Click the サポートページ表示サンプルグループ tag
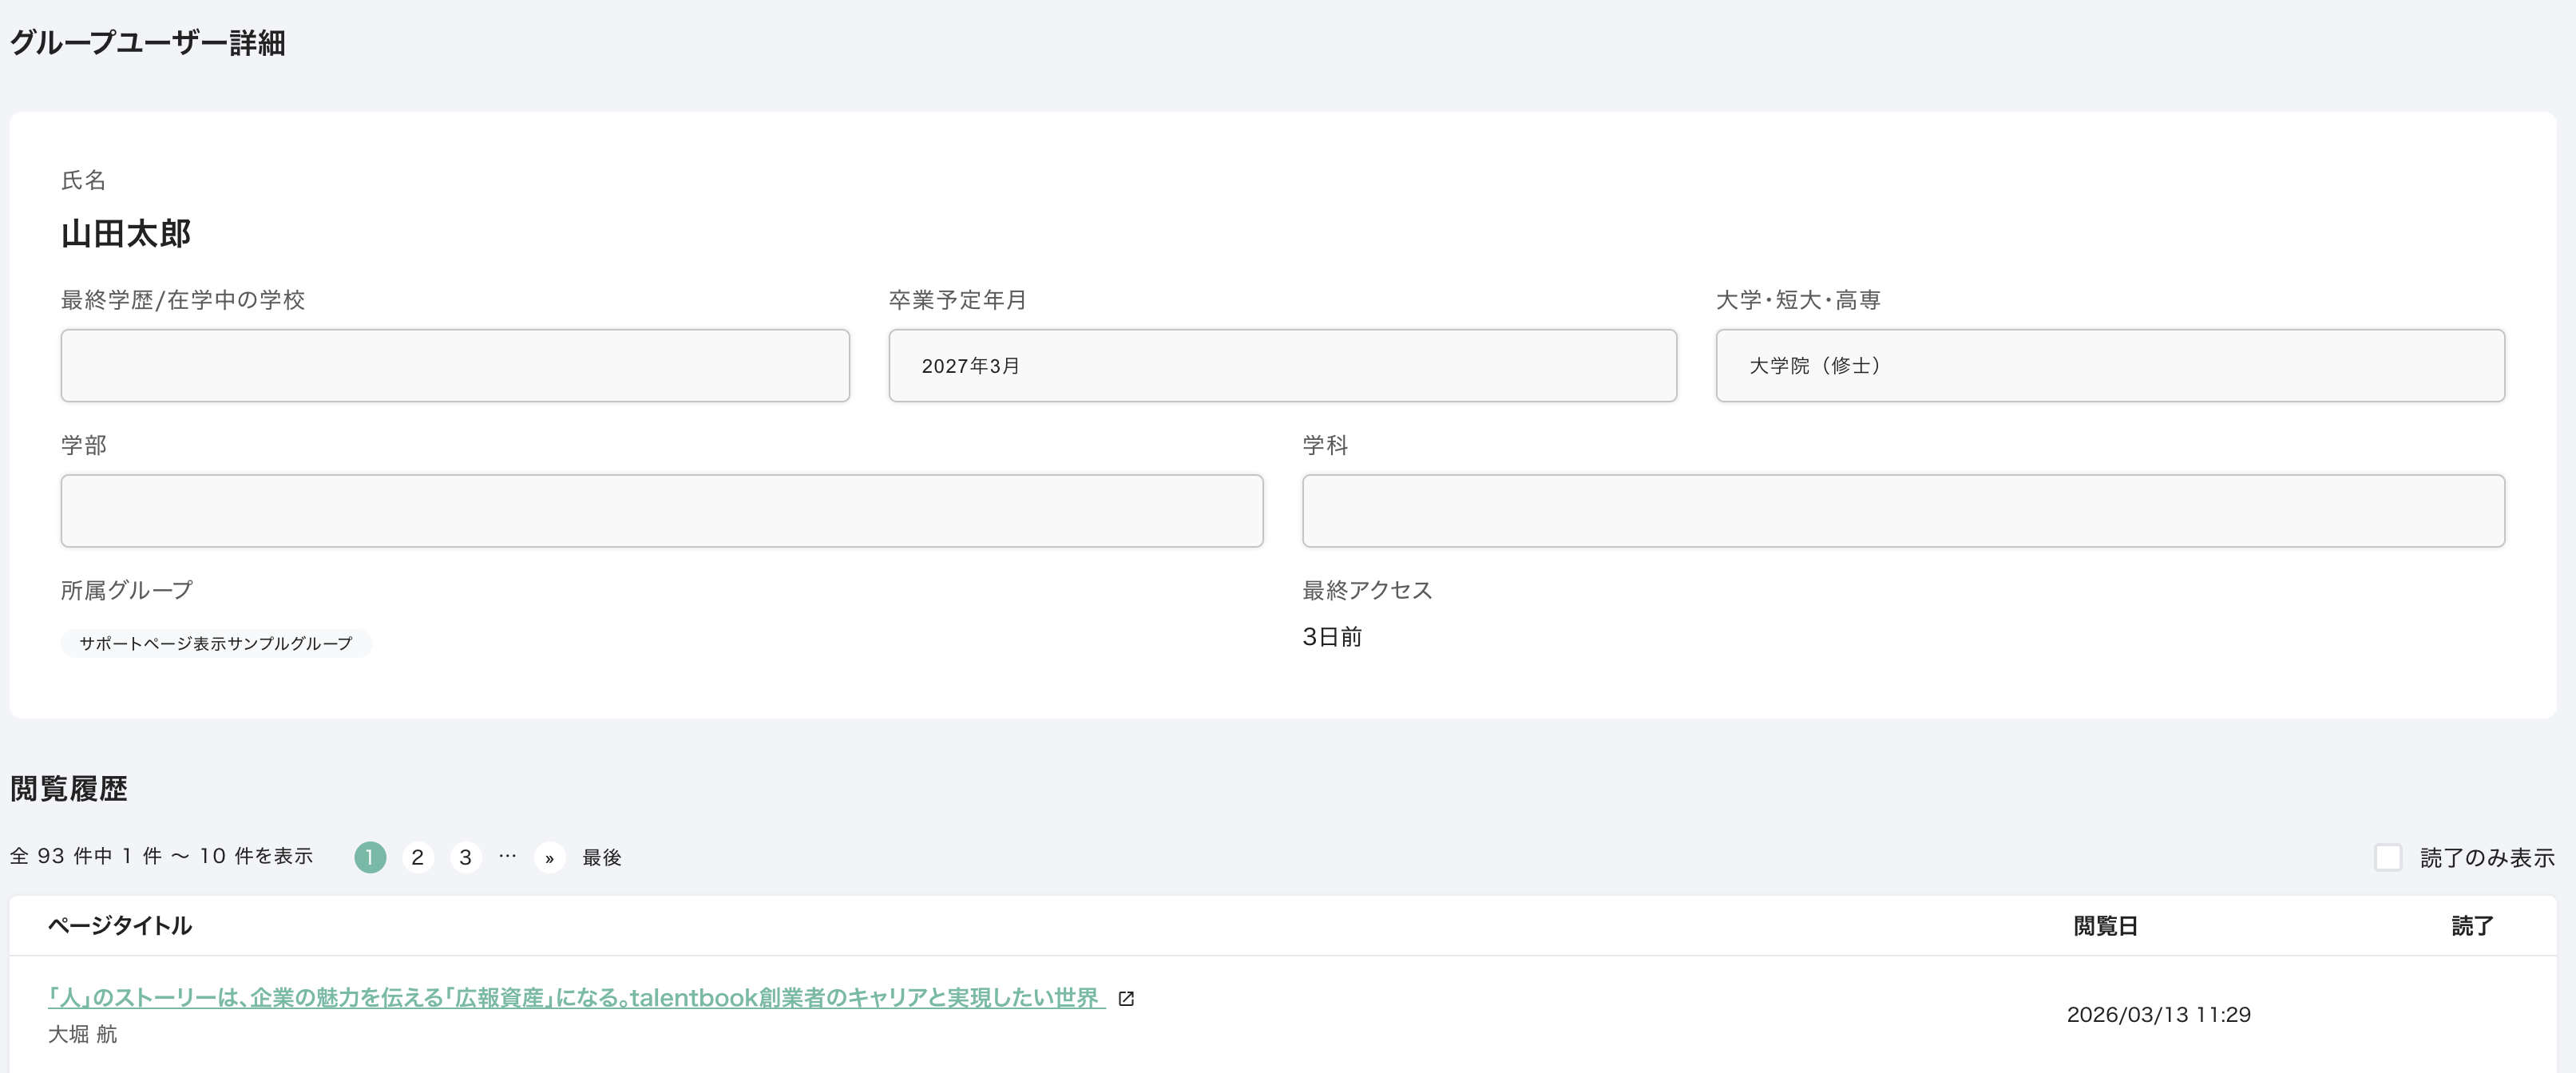The image size is (2576, 1073). 216,643
